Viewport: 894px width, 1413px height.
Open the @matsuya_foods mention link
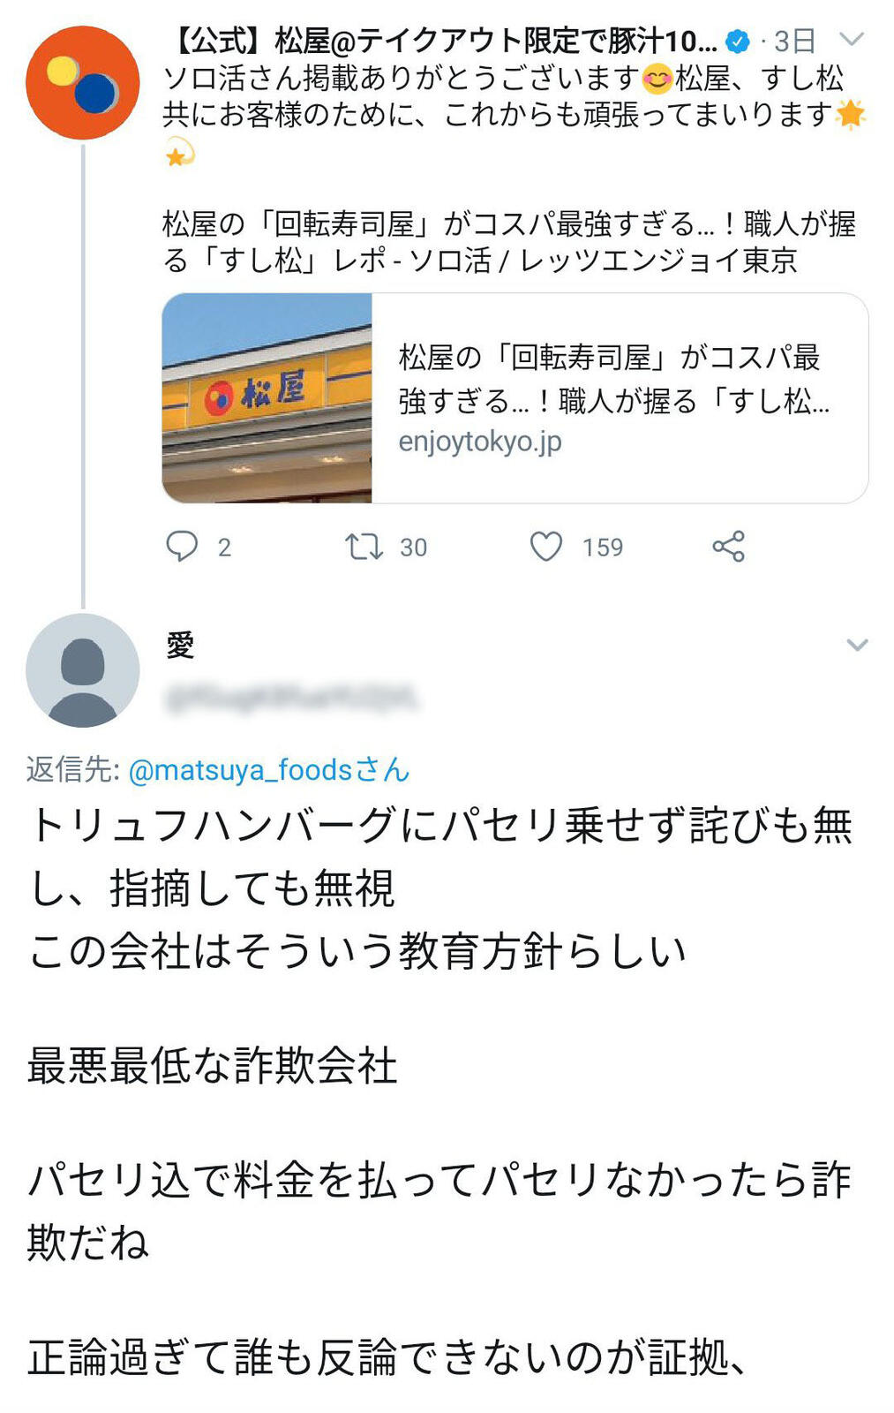click(x=269, y=770)
